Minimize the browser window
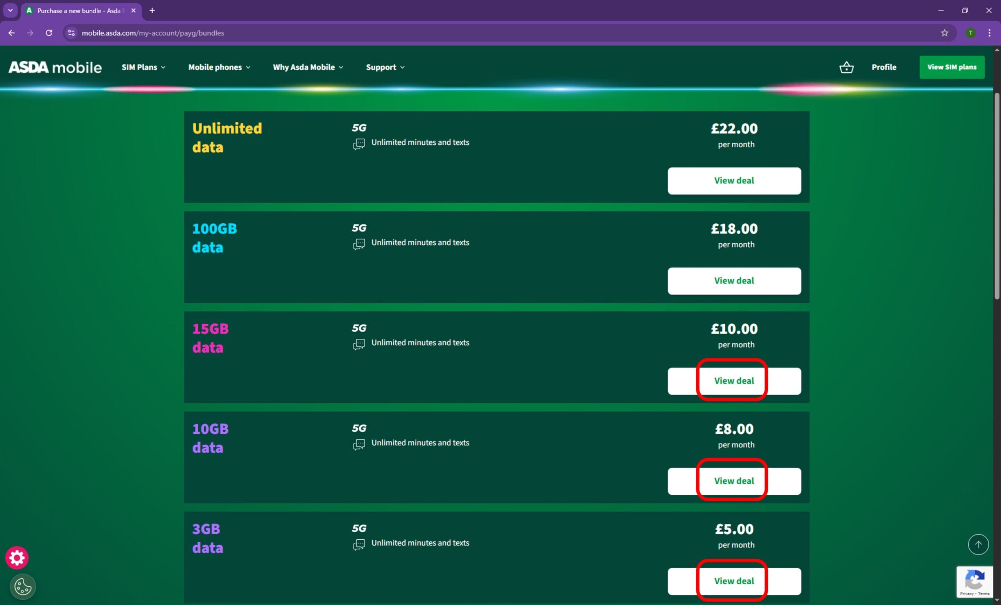Screen dimensions: 1001x605 tap(941, 11)
